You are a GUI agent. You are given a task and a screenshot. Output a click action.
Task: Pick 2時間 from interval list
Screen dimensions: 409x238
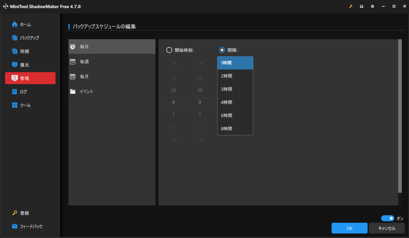[235, 76]
